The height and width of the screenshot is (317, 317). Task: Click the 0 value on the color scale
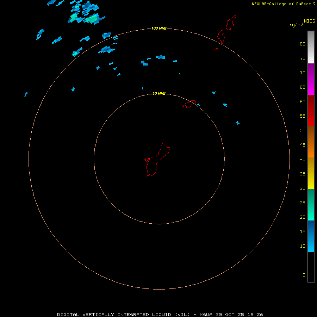(304, 275)
